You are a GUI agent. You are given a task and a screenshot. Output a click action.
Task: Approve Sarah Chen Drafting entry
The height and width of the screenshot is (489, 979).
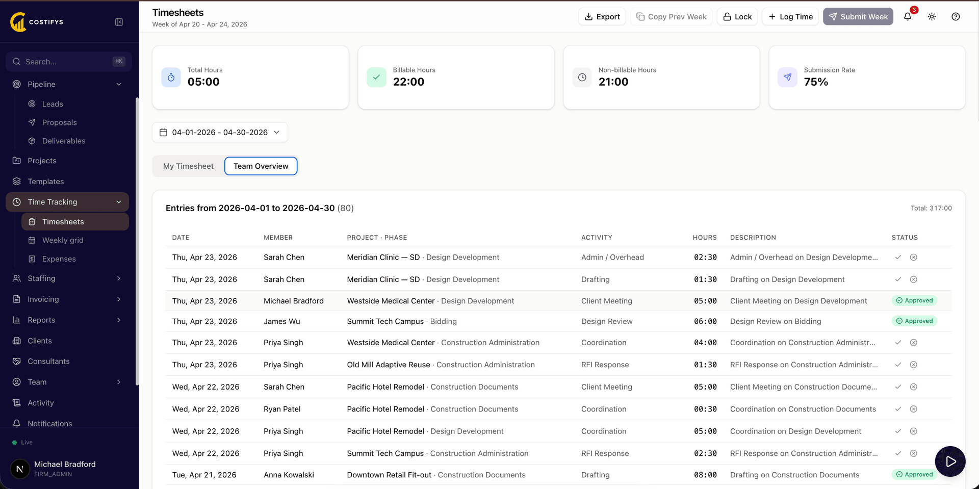tap(898, 279)
